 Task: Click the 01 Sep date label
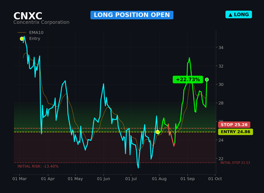(187, 179)
